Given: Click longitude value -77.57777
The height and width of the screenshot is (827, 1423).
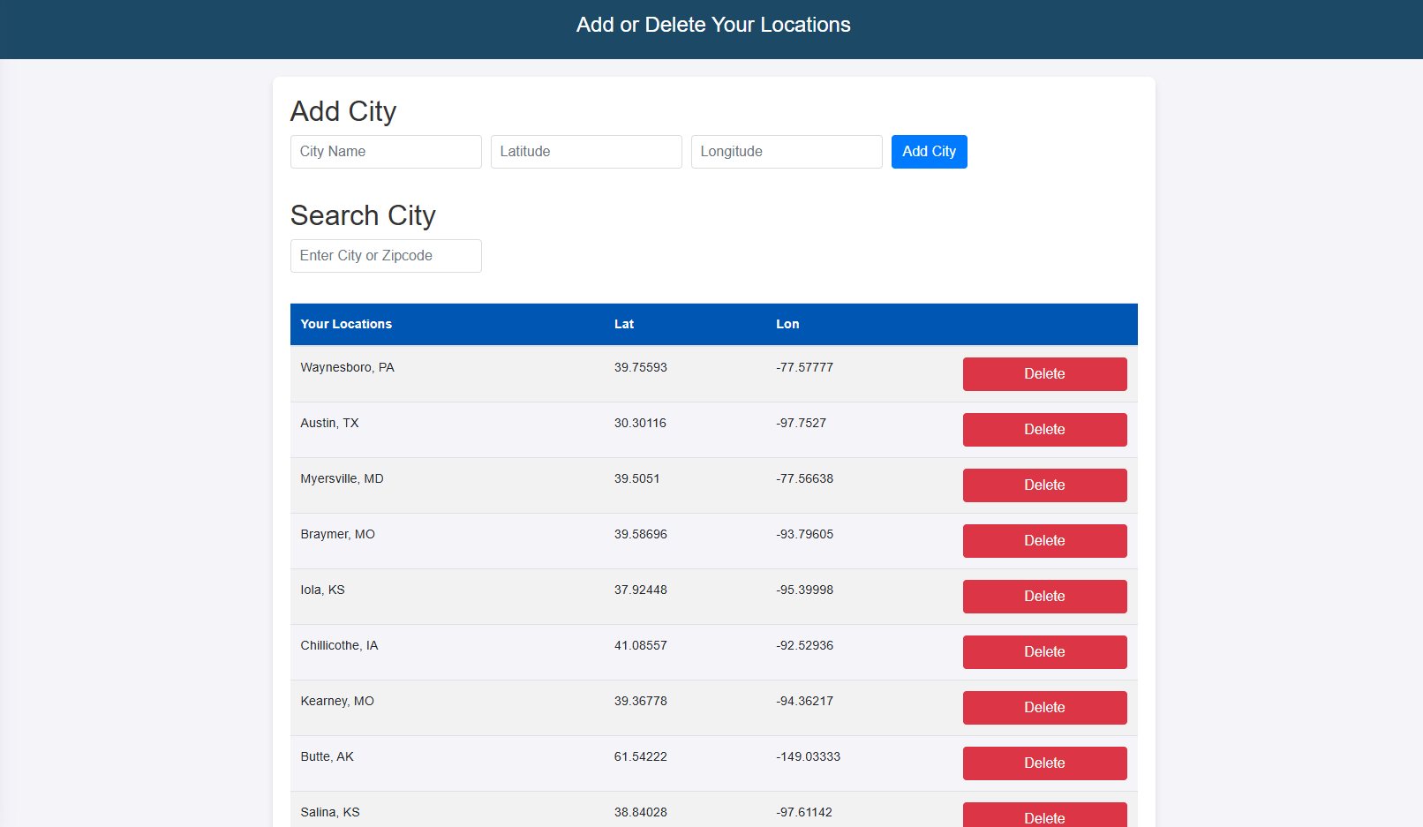Looking at the screenshot, I should click(805, 367).
